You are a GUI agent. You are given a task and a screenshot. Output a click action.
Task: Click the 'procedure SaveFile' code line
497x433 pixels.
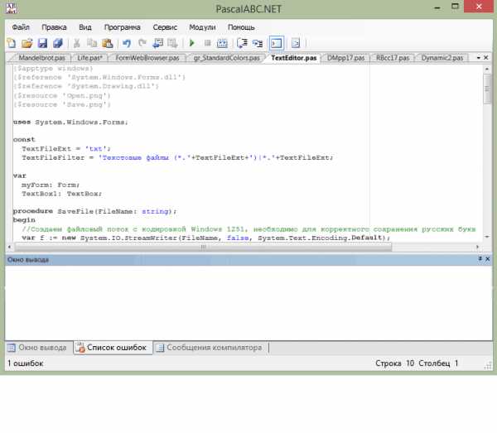[94, 211]
